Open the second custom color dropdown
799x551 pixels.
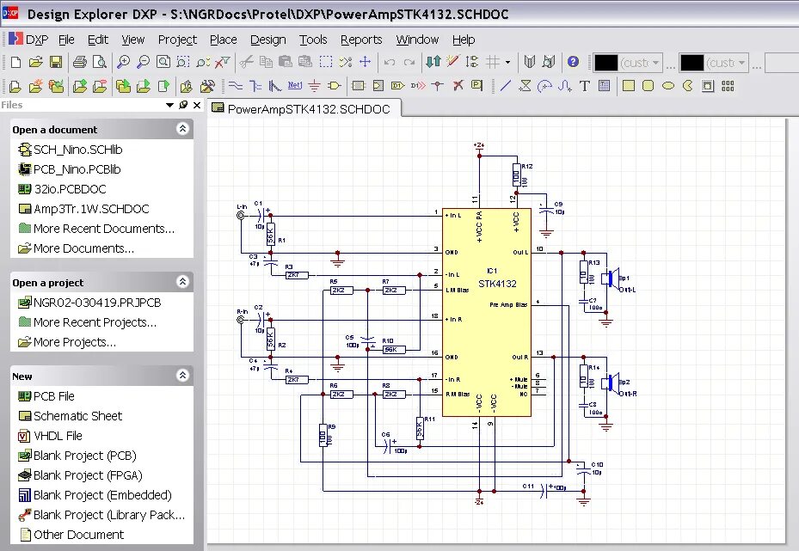point(742,63)
